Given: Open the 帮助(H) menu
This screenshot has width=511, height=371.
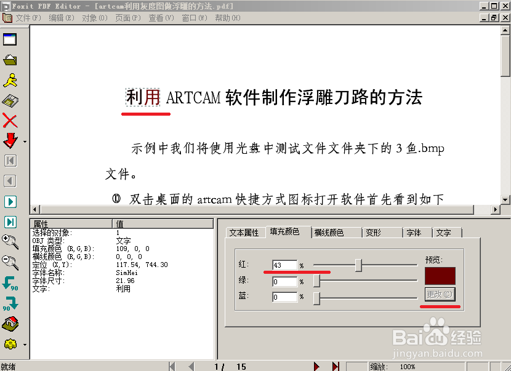Looking at the screenshot, I should tap(227, 18).
